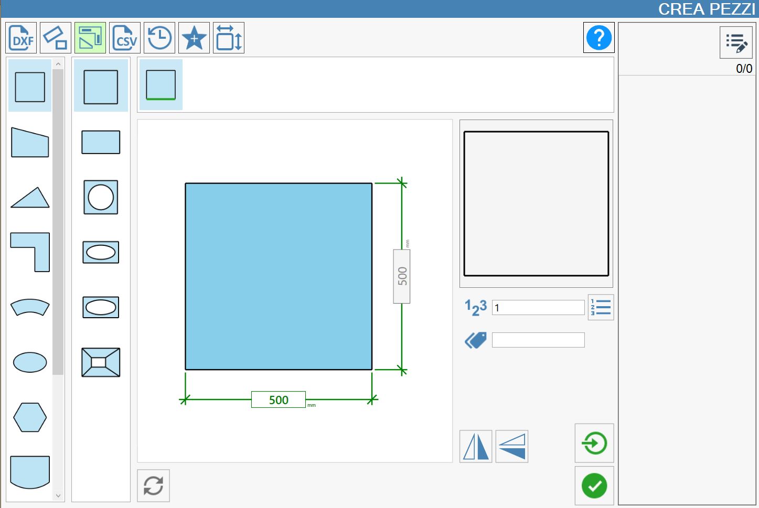759x508 pixels.
Task: Select the curved arc shape category
Action: [30, 307]
